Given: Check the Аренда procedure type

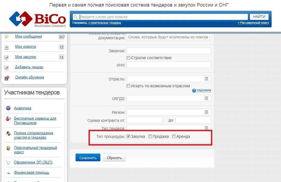Looking at the screenshot, I should pyautogui.click(x=174, y=136).
